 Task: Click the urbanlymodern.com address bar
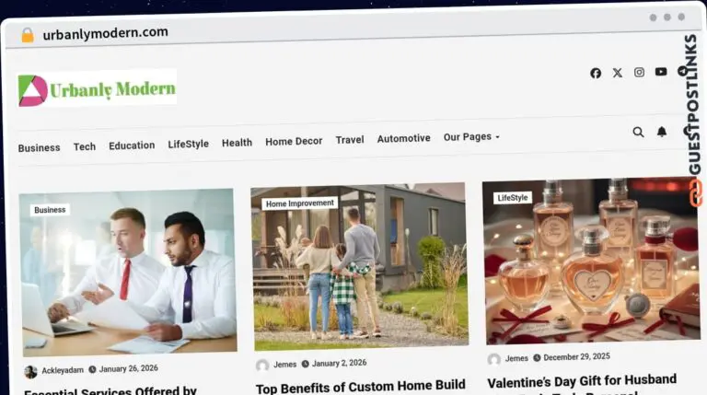[x=105, y=33]
